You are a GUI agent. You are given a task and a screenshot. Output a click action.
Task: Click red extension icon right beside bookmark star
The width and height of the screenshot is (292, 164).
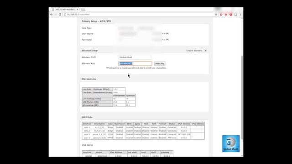pos(221,14)
